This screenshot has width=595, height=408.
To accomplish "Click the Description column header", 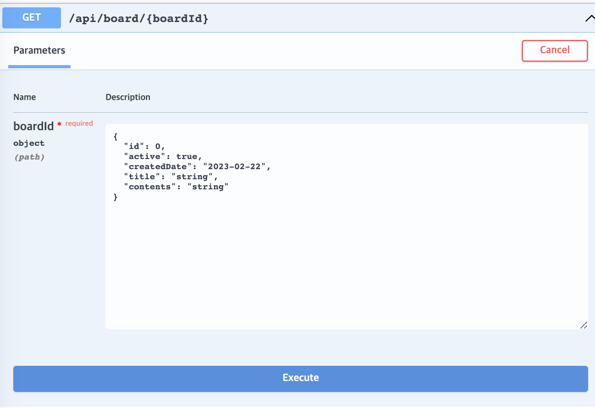I will point(128,97).
